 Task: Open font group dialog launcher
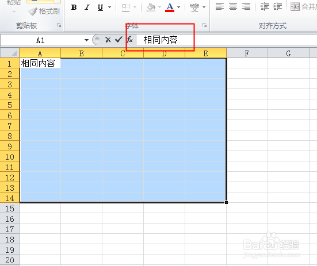[205, 25]
